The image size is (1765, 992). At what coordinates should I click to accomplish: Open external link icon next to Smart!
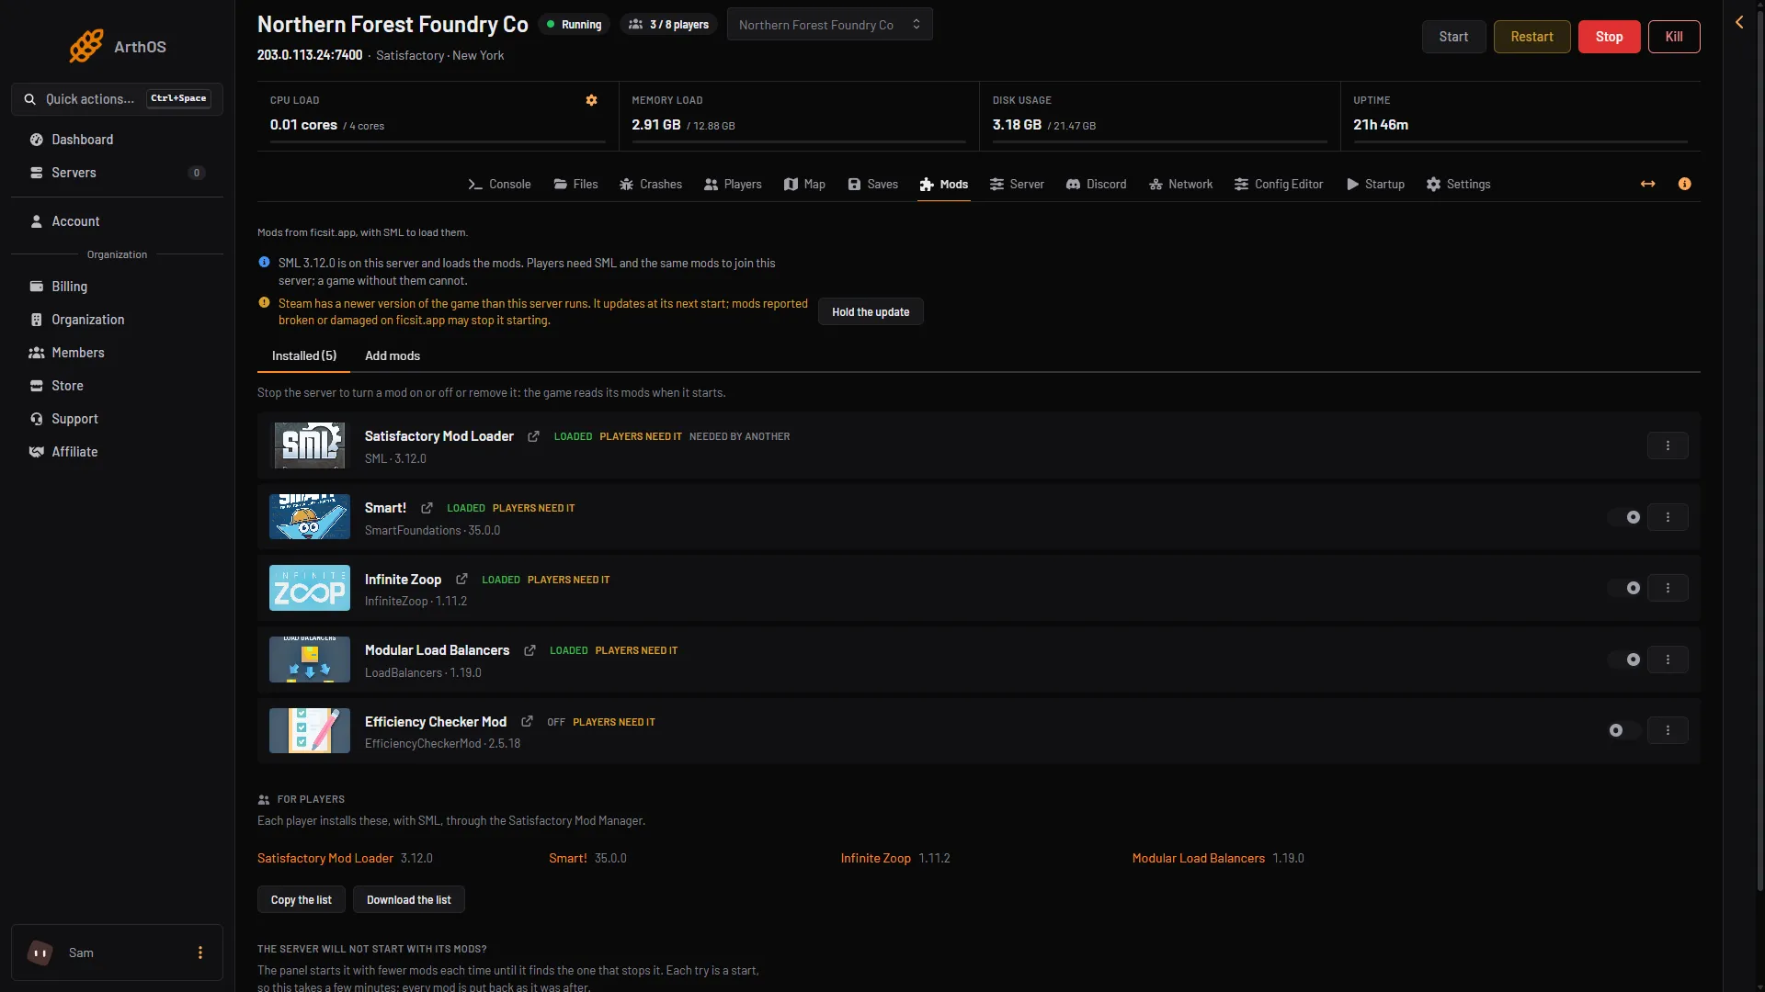click(x=427, y=508)
